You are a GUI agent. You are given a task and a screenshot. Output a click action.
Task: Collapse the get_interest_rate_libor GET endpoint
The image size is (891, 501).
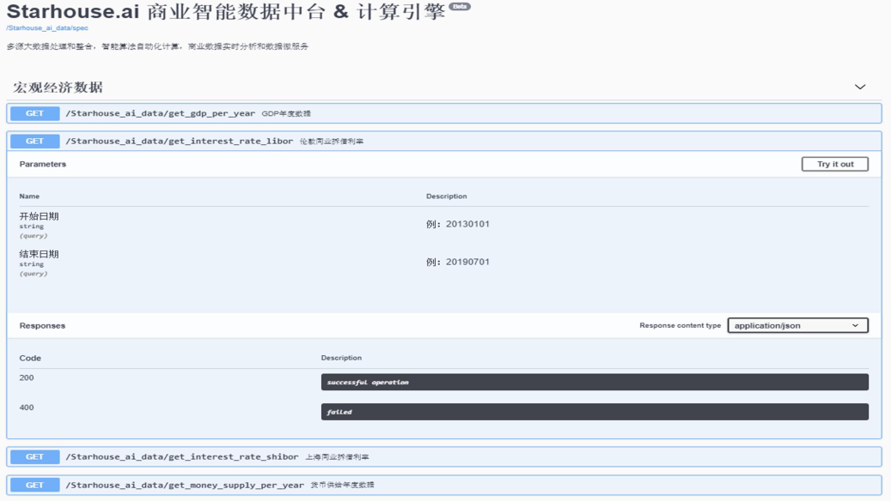point(444,141)
